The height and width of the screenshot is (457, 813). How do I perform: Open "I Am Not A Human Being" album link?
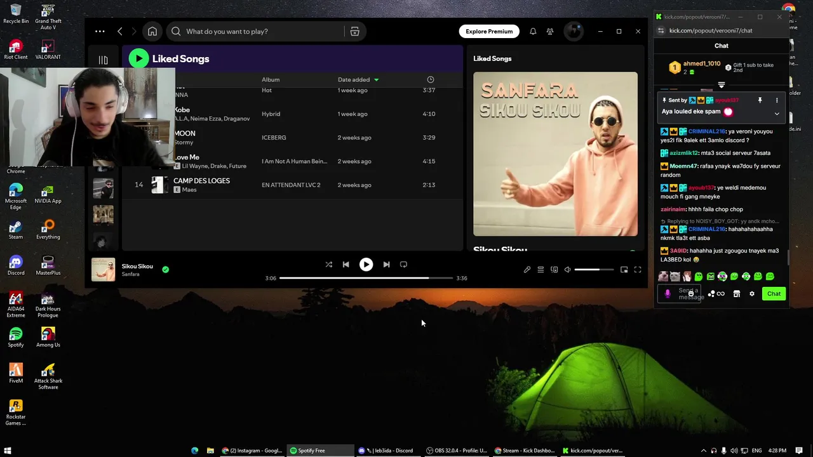pyautogui.click(x=294, y=161)
